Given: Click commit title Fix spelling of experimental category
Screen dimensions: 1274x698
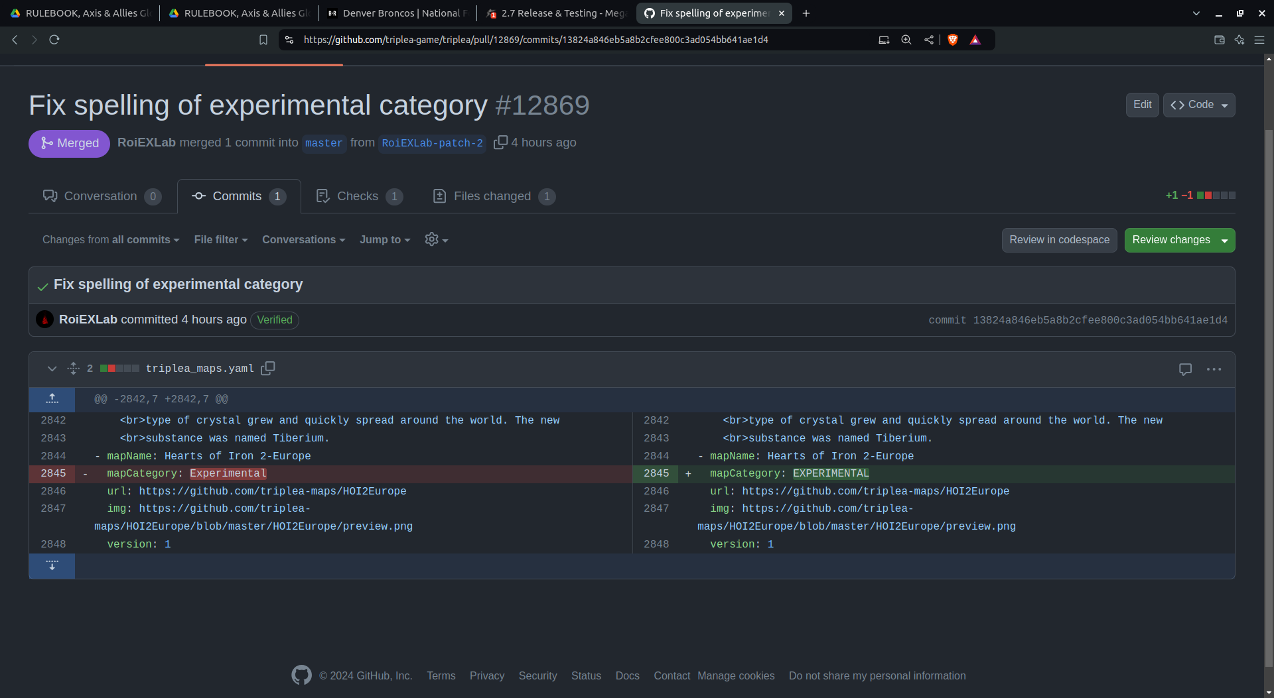Looking at the screenshot, I should (x=178, y=284).
